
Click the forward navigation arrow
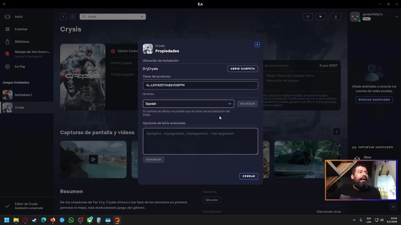pos(73,17)
